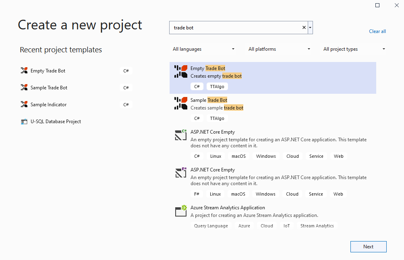The image size is (404, 260).
Task: Click the Next button
Action: [369, 247]
